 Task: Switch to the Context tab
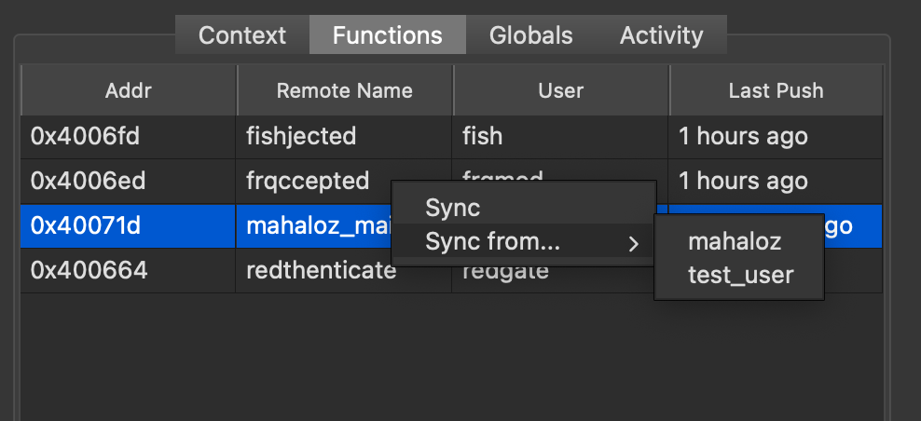(x=242, y=36)
